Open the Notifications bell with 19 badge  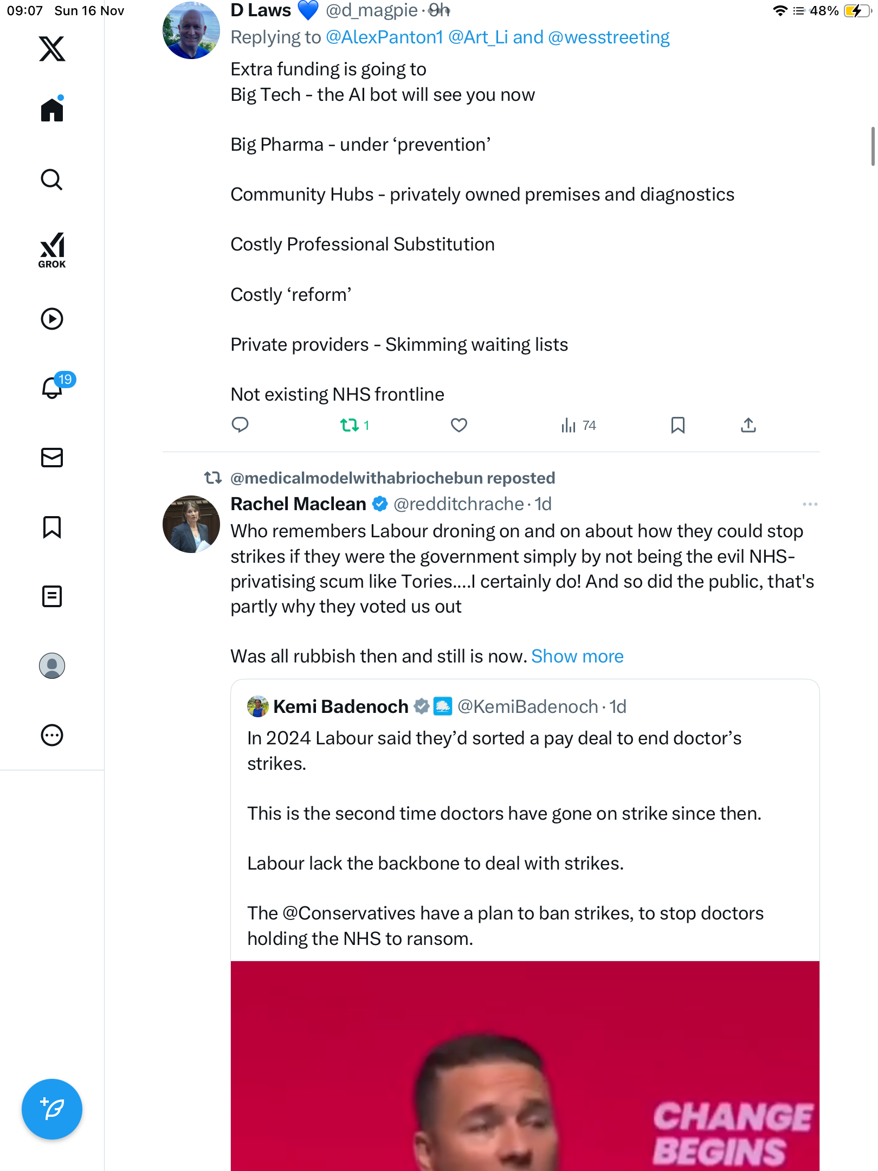[52, 388]
